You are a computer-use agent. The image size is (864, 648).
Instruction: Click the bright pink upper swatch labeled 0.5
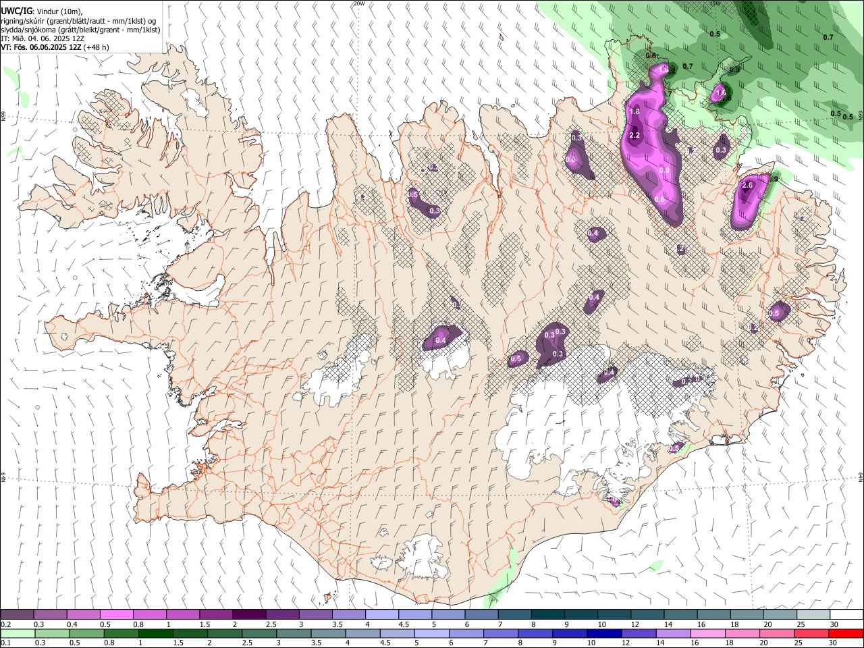116,614
